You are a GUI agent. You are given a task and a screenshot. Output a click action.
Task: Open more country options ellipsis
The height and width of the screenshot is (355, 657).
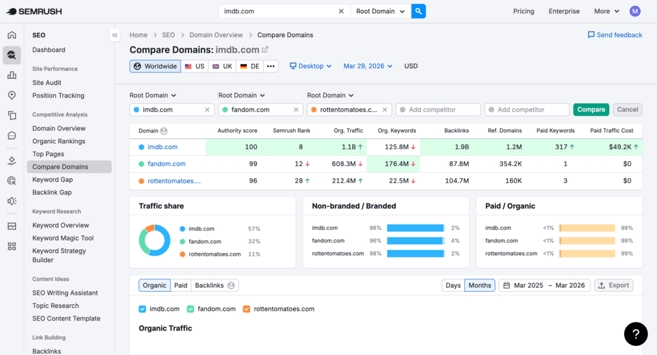271,66
